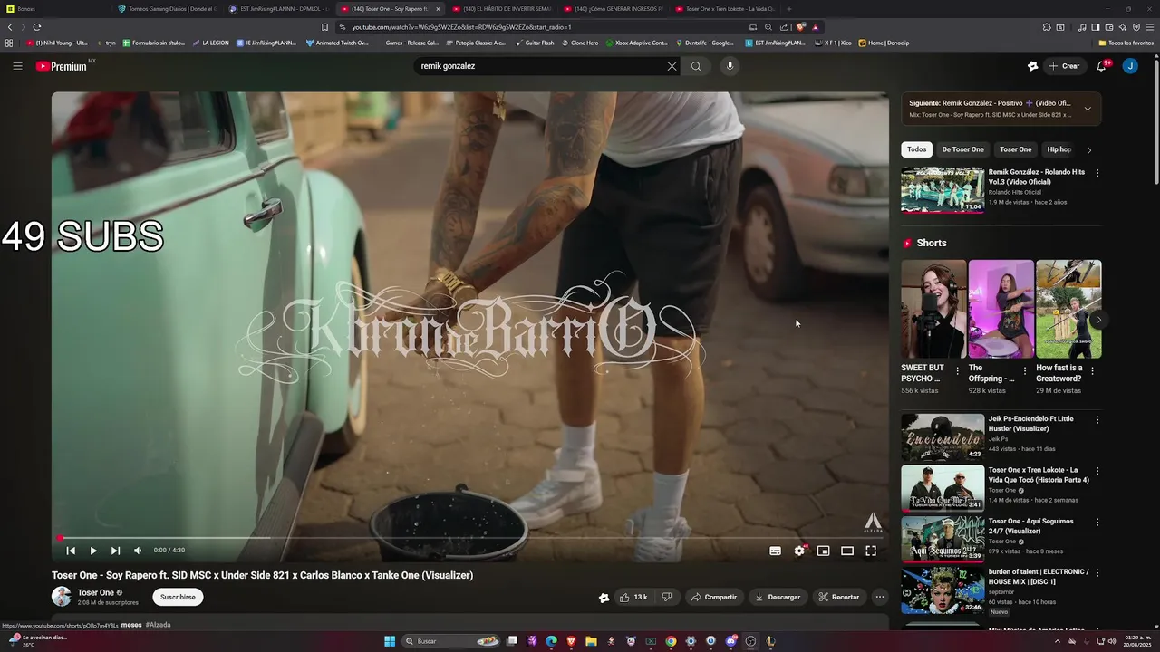Open Jeik Ps-Enciendelo video title
The height and width of the screenshot is (652, 1160).
pos(1031,424)
